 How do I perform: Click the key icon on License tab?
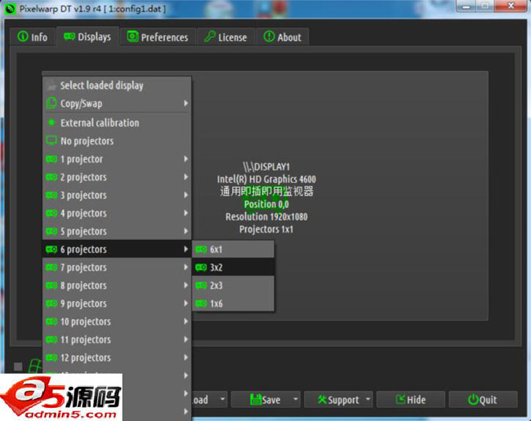click(x=210, y=36)
